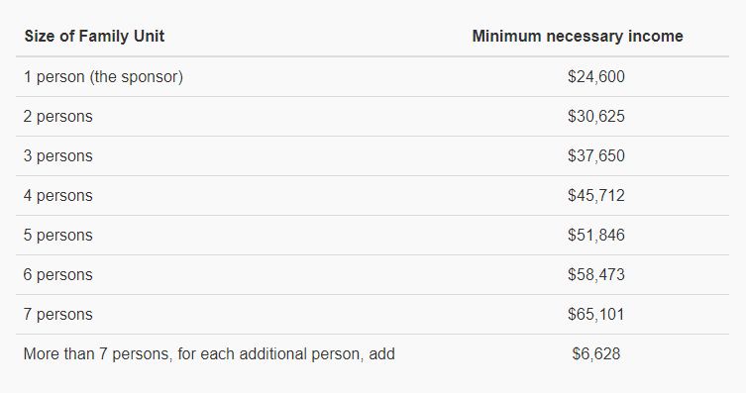Click the $6,628 additional person amount
746x393 pixels.
(595, 354)
